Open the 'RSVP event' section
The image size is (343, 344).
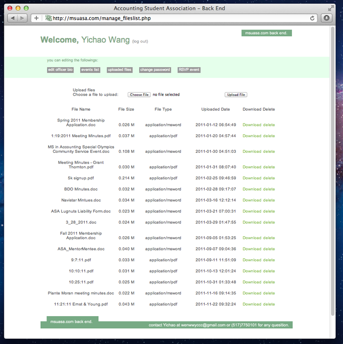[x=189, y=70]
